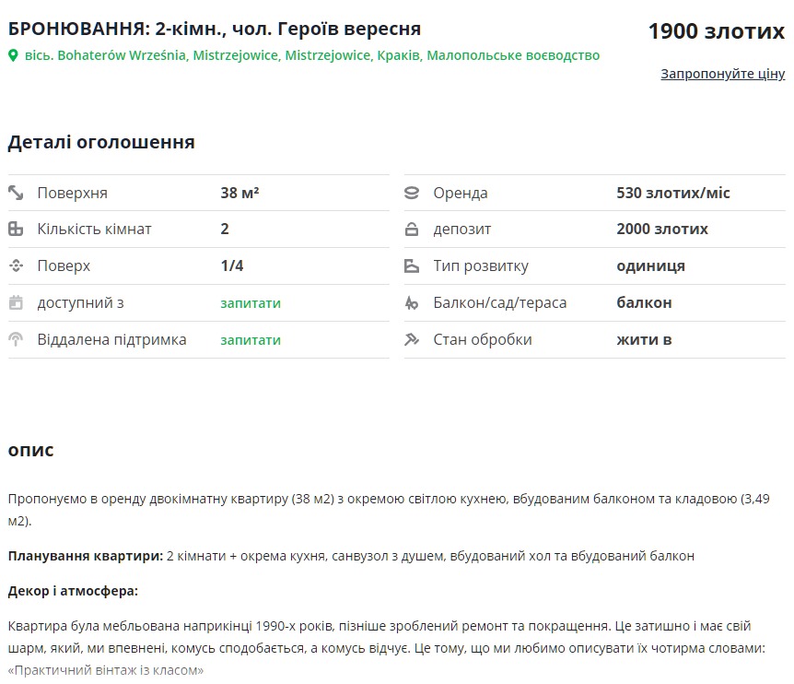Click the listing title 'БРОНЮВАННЯ: 2-кімн.'
794x684 pixels.
215,29
